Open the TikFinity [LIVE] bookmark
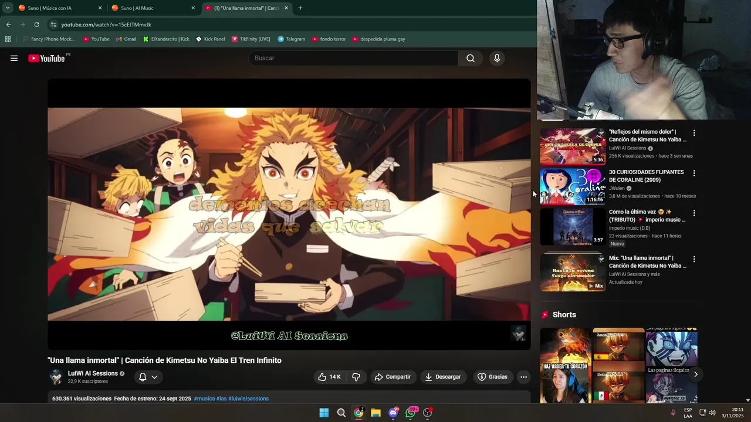 point(251,39)
